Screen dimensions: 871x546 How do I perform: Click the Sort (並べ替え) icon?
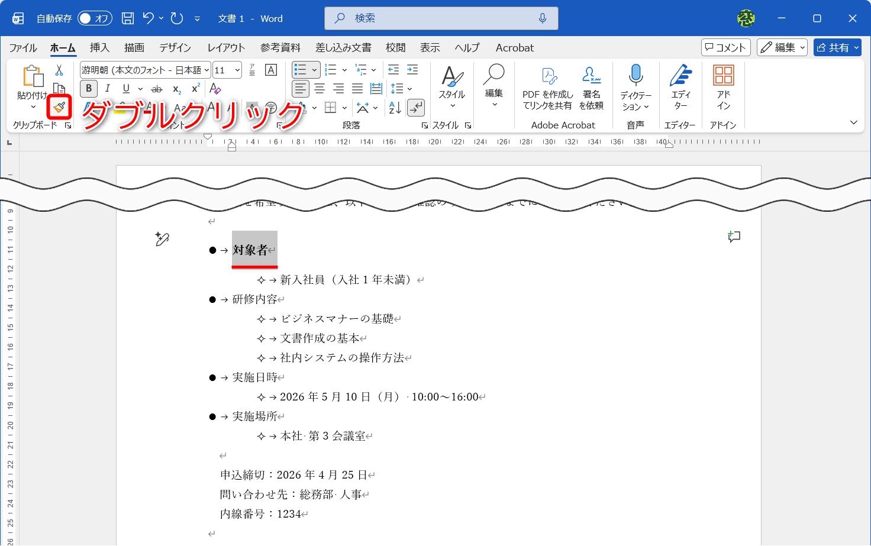394,109
